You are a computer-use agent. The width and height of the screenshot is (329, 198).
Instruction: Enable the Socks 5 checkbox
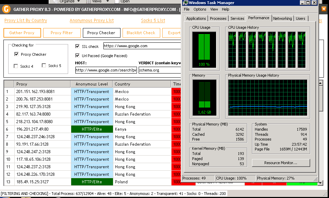(x=44, y=66)
